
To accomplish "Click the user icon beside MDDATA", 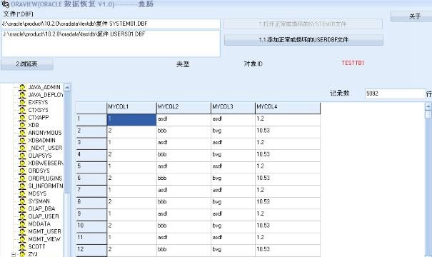I will click(x=22, y=224).
